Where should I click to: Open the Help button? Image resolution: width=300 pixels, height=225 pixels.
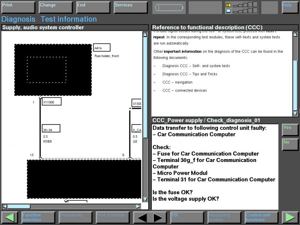pyautogui.click(x=290, y=7)
